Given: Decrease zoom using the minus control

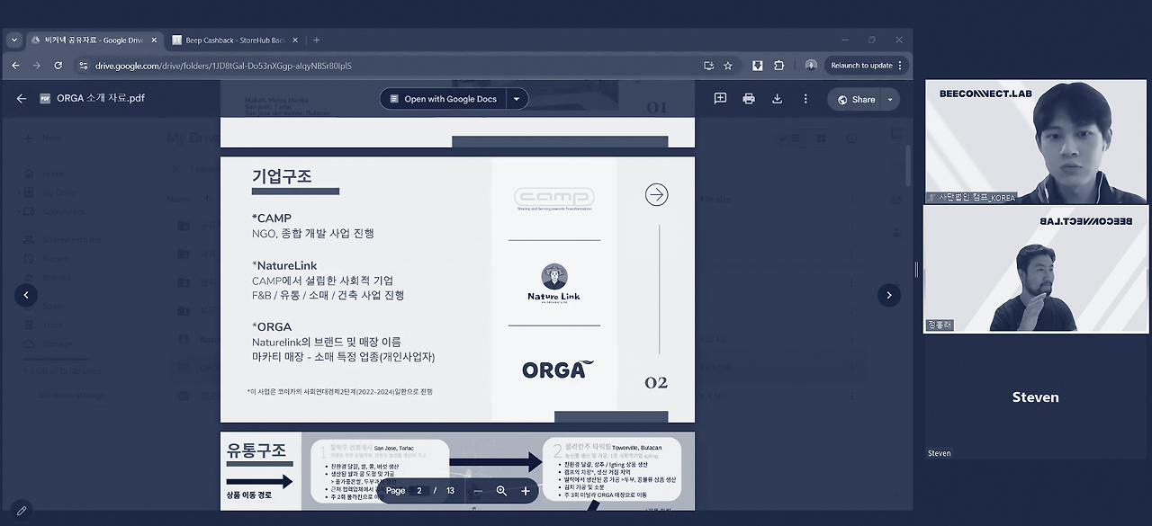Looking at the screenshot, I should [x=478, y=491].
